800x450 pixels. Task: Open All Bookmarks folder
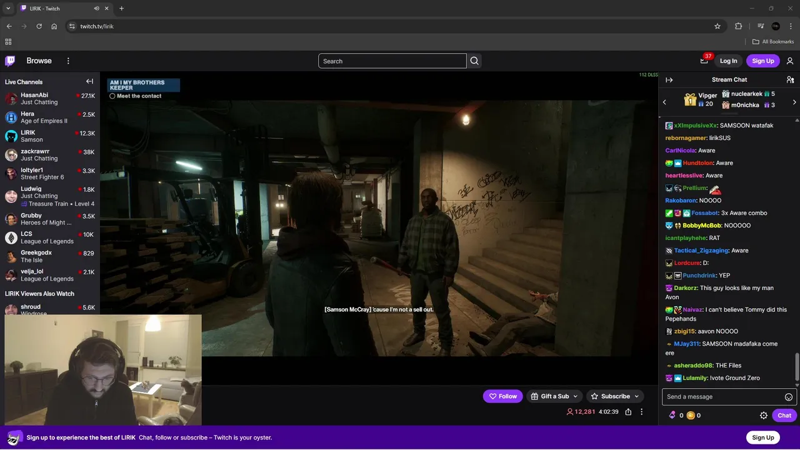point(773,42)
